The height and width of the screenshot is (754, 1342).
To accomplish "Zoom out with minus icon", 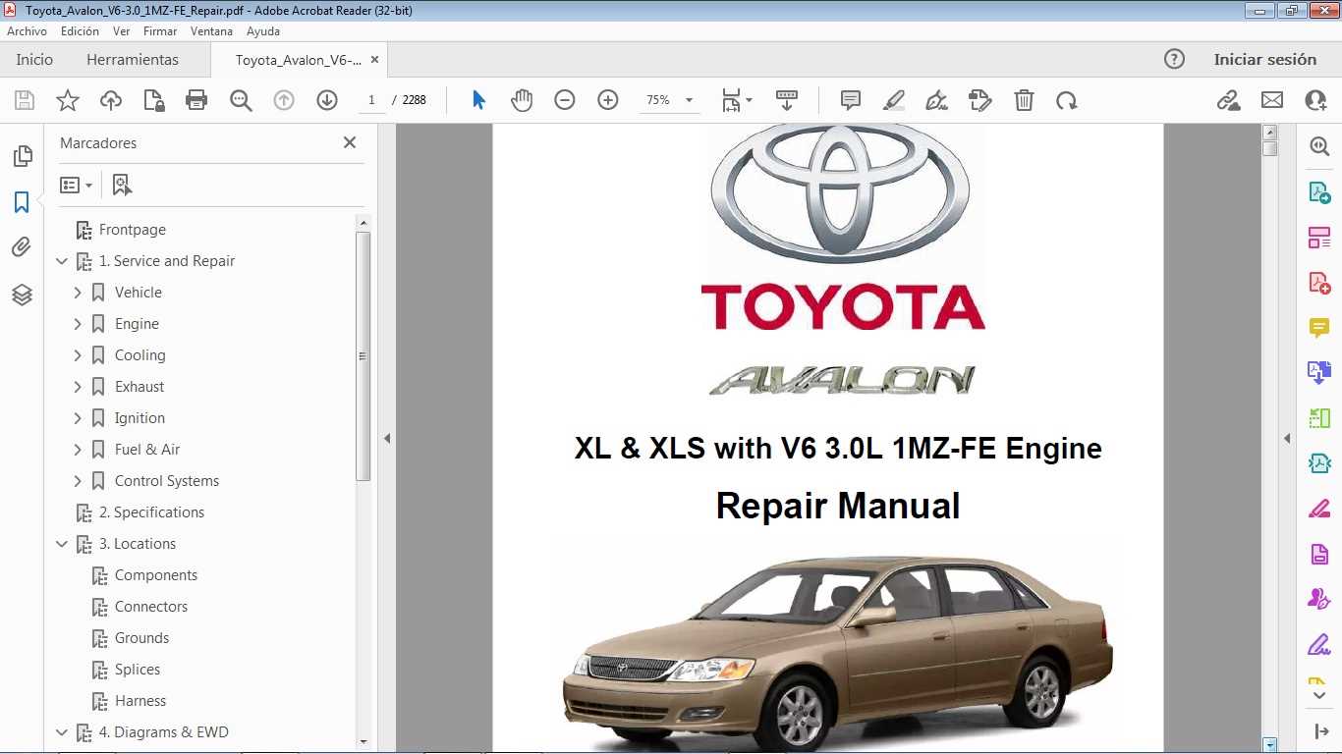I will (565, 100).
